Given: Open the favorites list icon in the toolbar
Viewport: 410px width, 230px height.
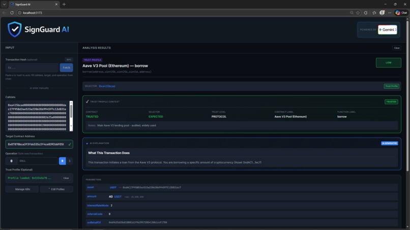Looking at the screenshot, I should click(x=374, y=13).
